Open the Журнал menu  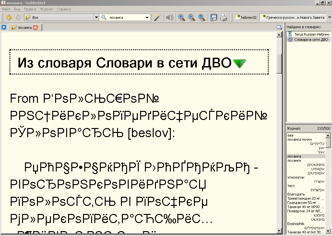tap(47, 9)
